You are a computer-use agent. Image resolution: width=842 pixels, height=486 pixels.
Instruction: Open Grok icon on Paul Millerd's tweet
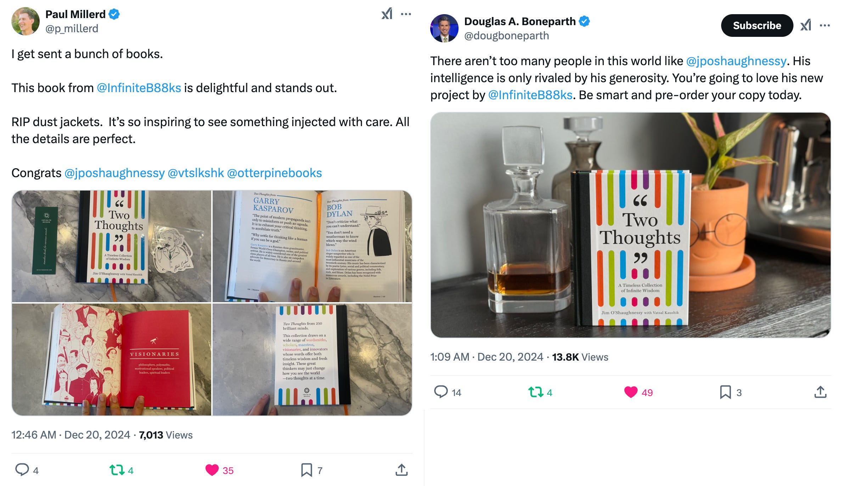[387, 14]
